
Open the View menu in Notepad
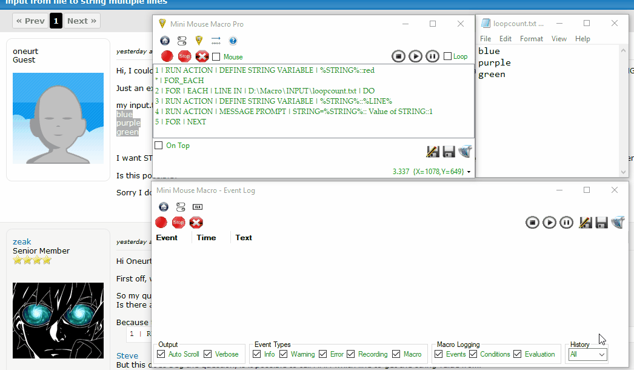[x=559, y=38]
